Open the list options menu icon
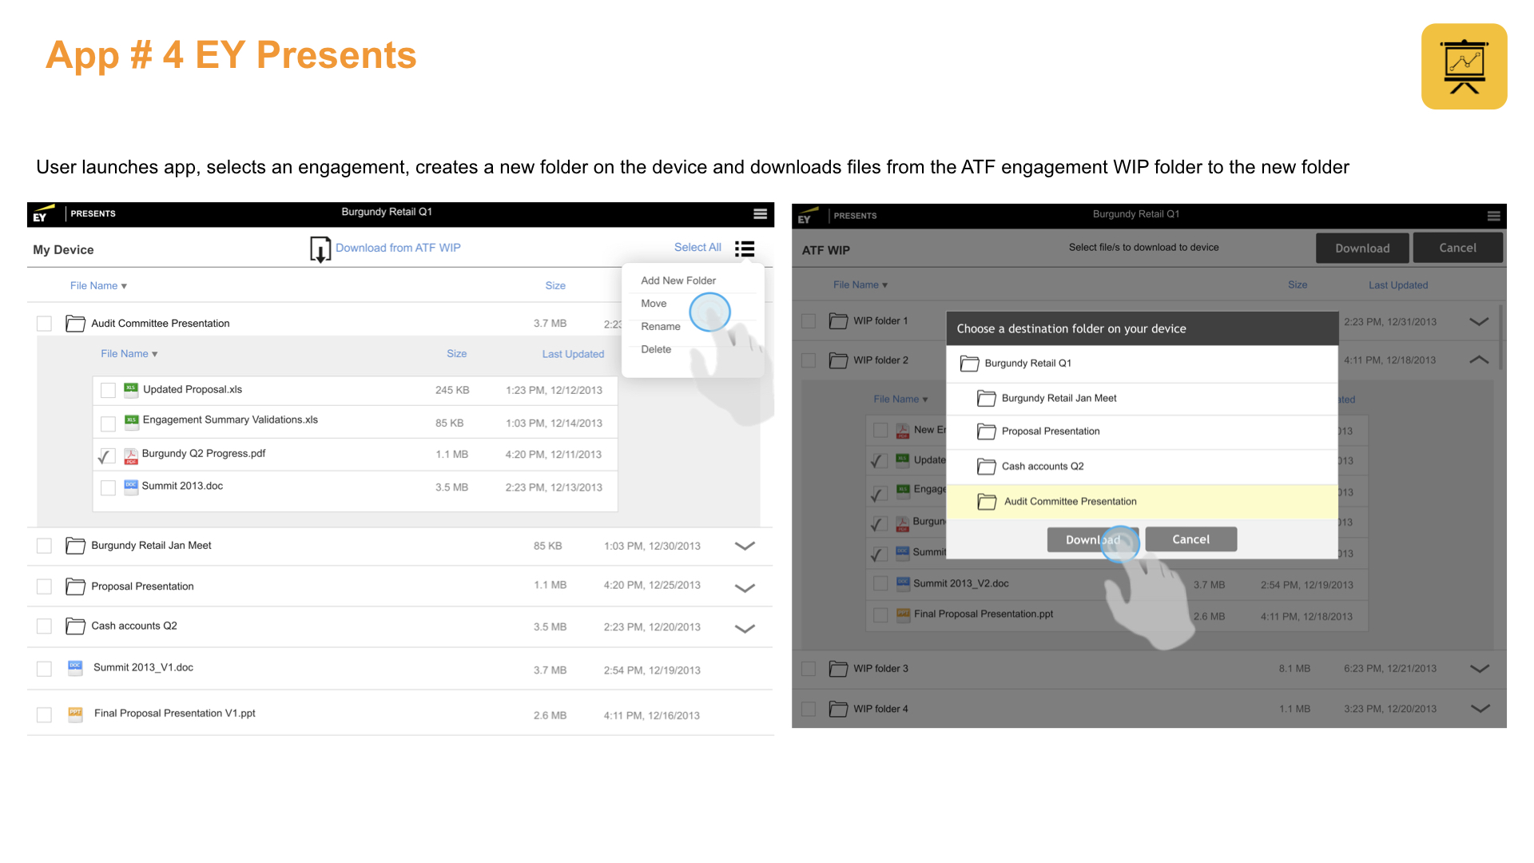Screen dimensions: 1534x863 pyautogui.click(x=745, y=249)
